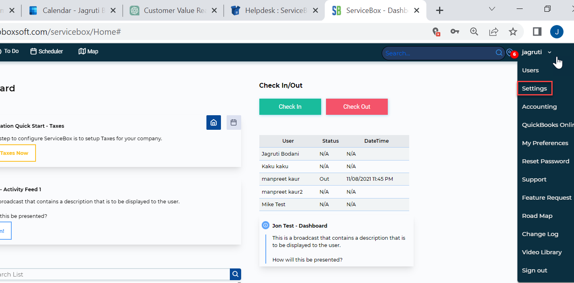Open notifications with the red 6 badge

(511, 53)
